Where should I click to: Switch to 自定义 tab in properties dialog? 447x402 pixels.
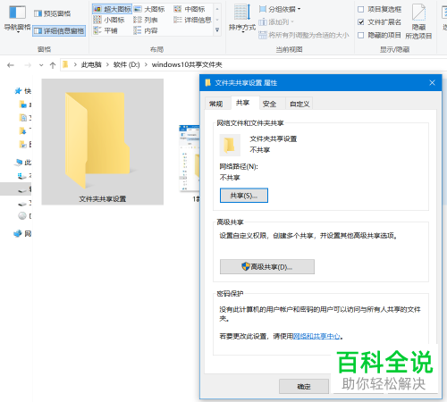click(299, 104)
